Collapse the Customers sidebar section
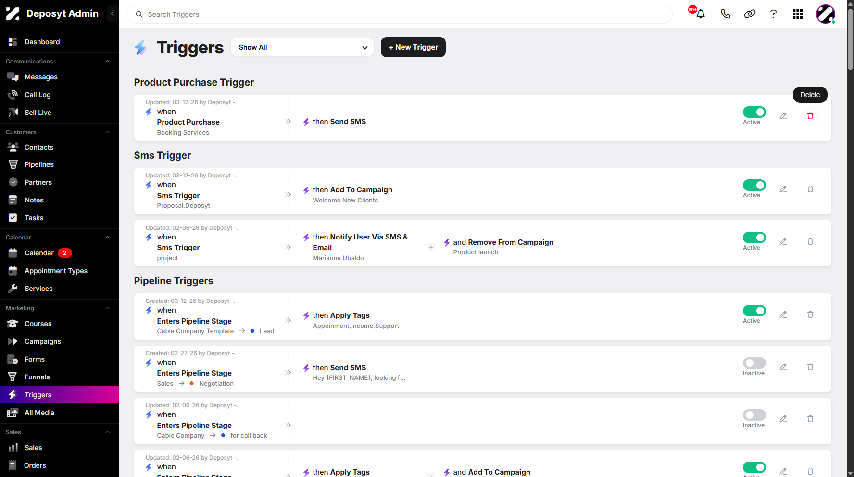This screenshot has width=854, height=477. [108, 132]
